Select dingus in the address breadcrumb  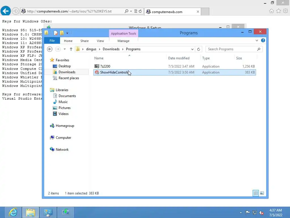click(x=91, y=49)
